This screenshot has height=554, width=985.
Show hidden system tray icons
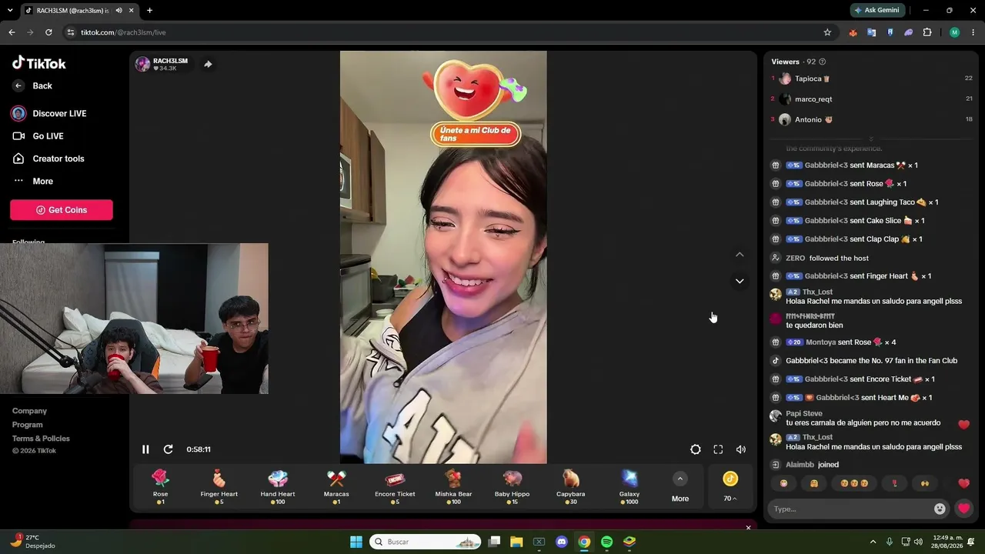(x=873, y=542)
